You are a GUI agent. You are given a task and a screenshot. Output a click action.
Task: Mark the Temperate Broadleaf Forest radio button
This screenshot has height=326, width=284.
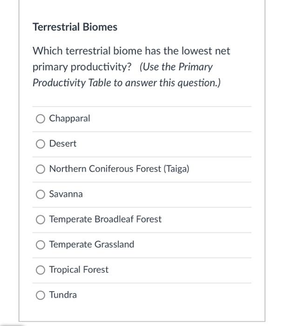[41, 219]
